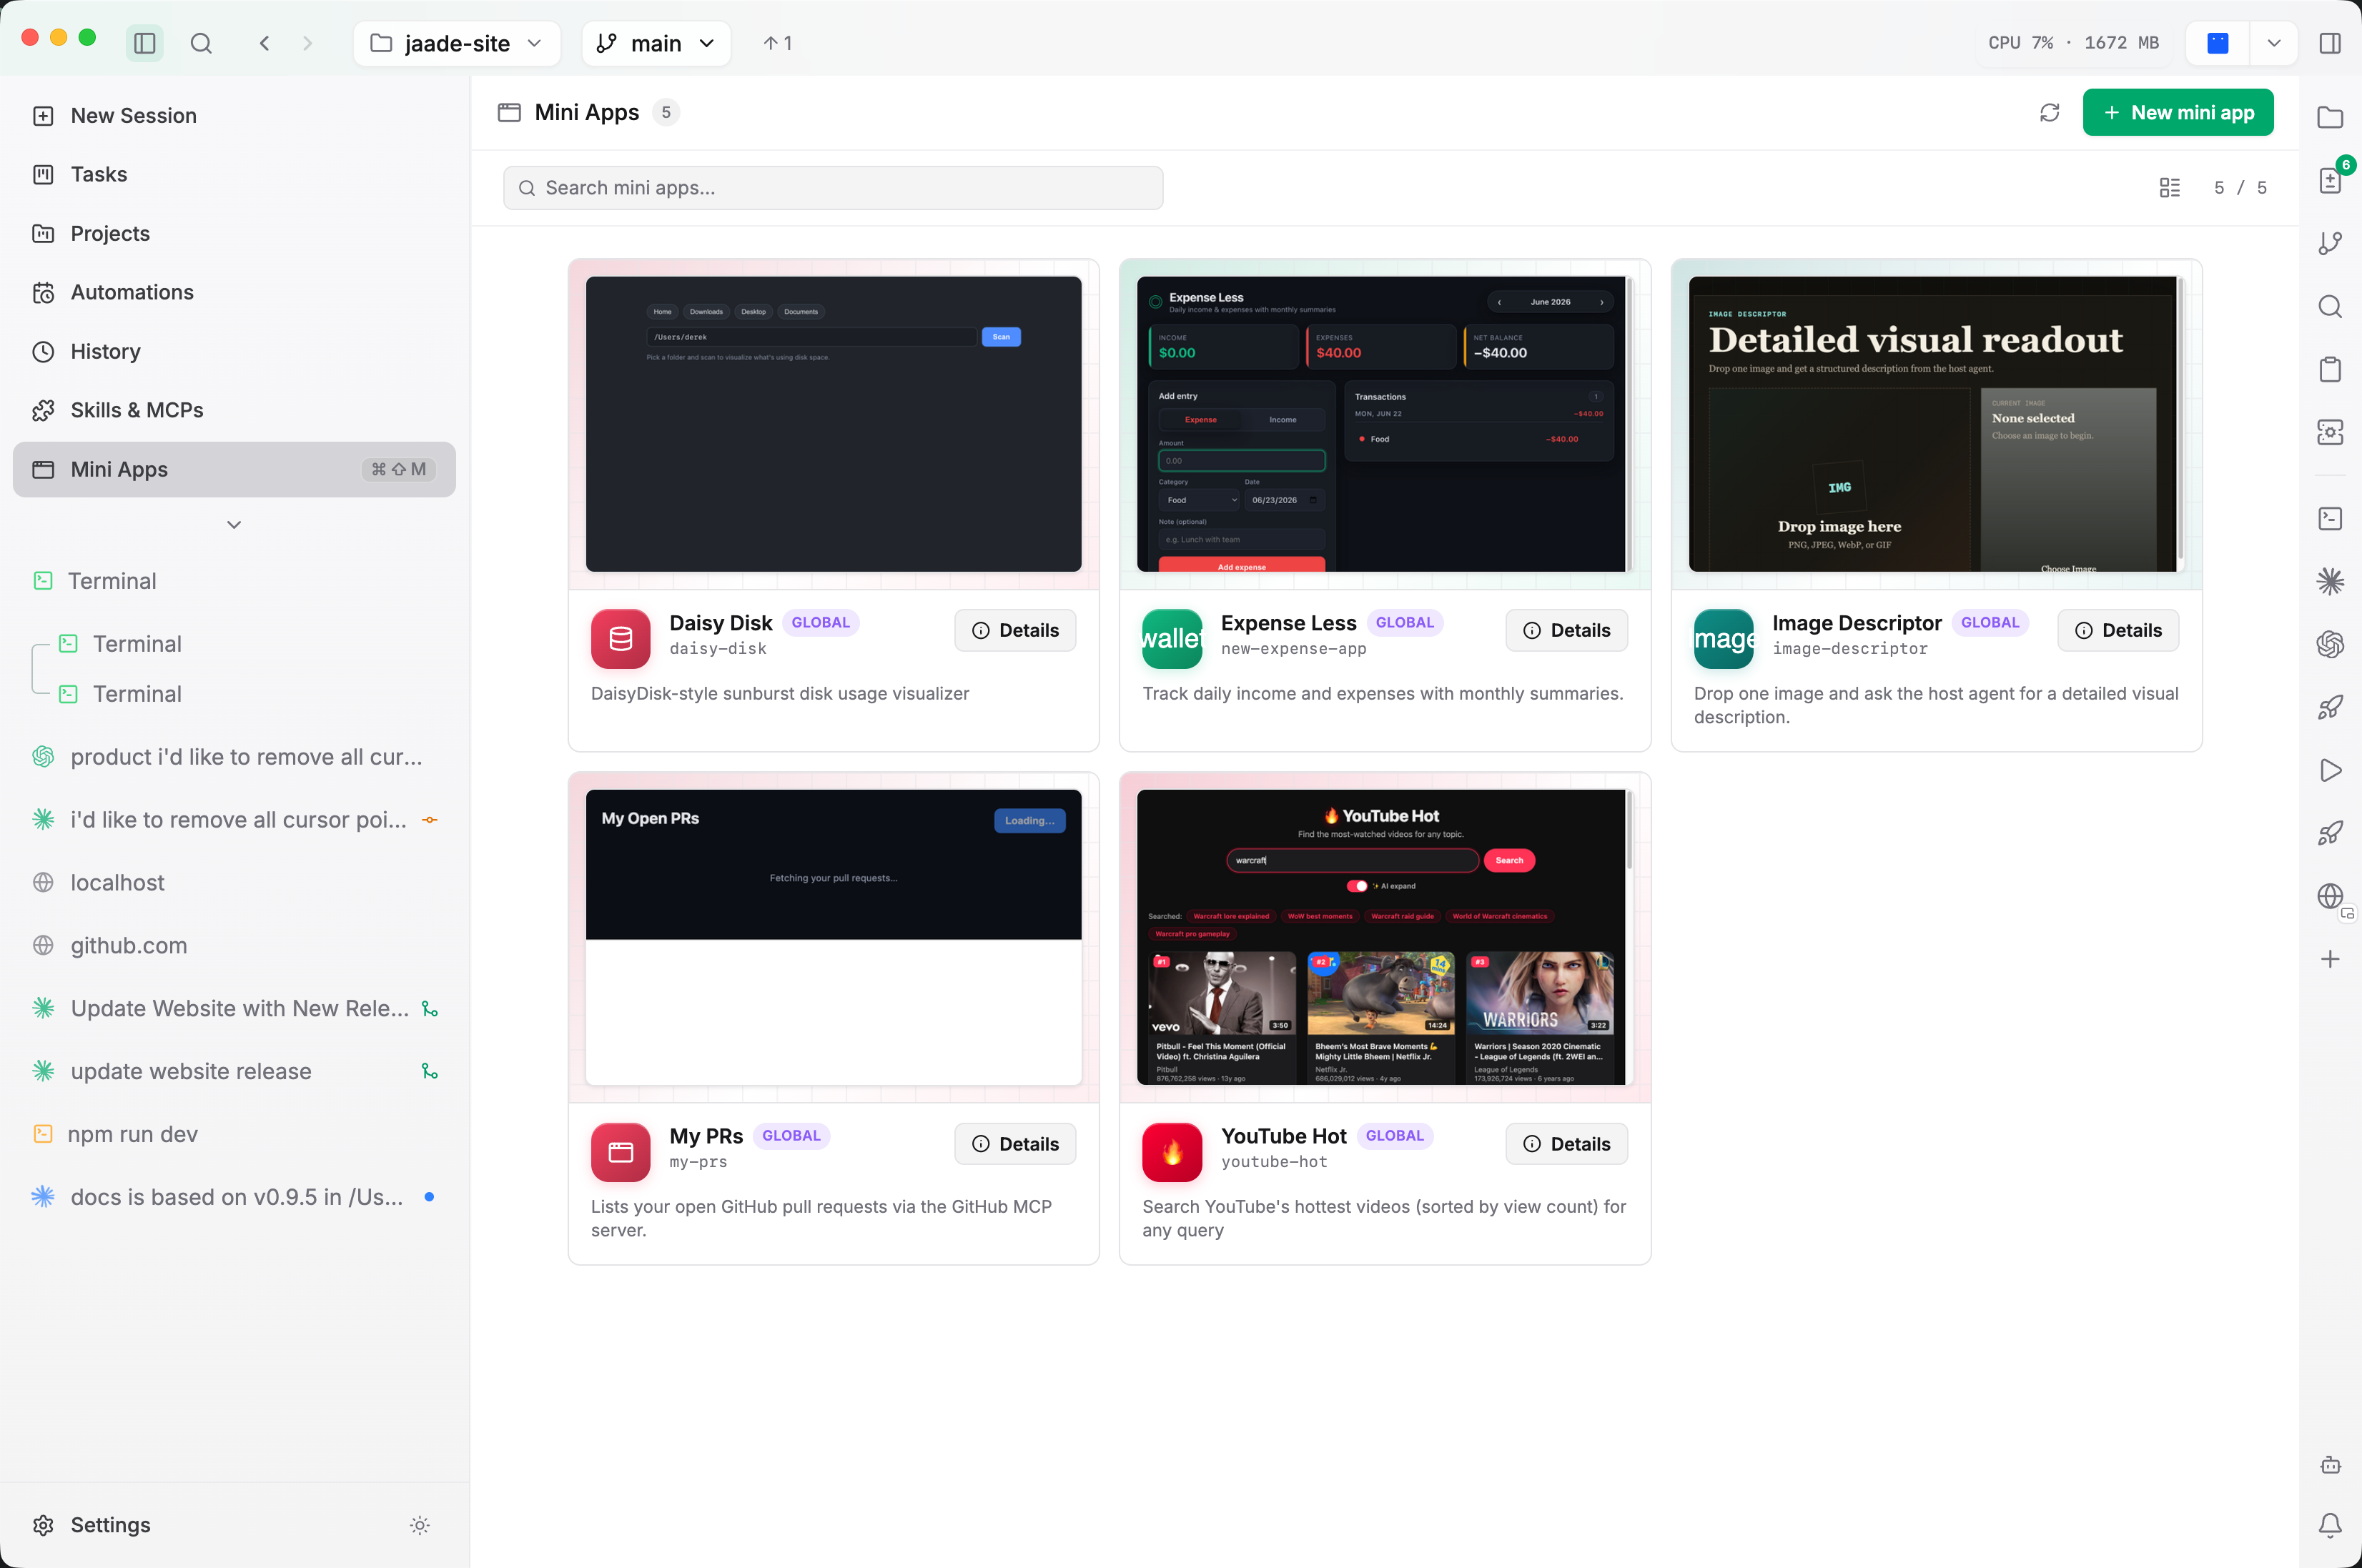Open the Daisy Disk preview thumbnail
2362x1568 pixels.
click(833, 424)
